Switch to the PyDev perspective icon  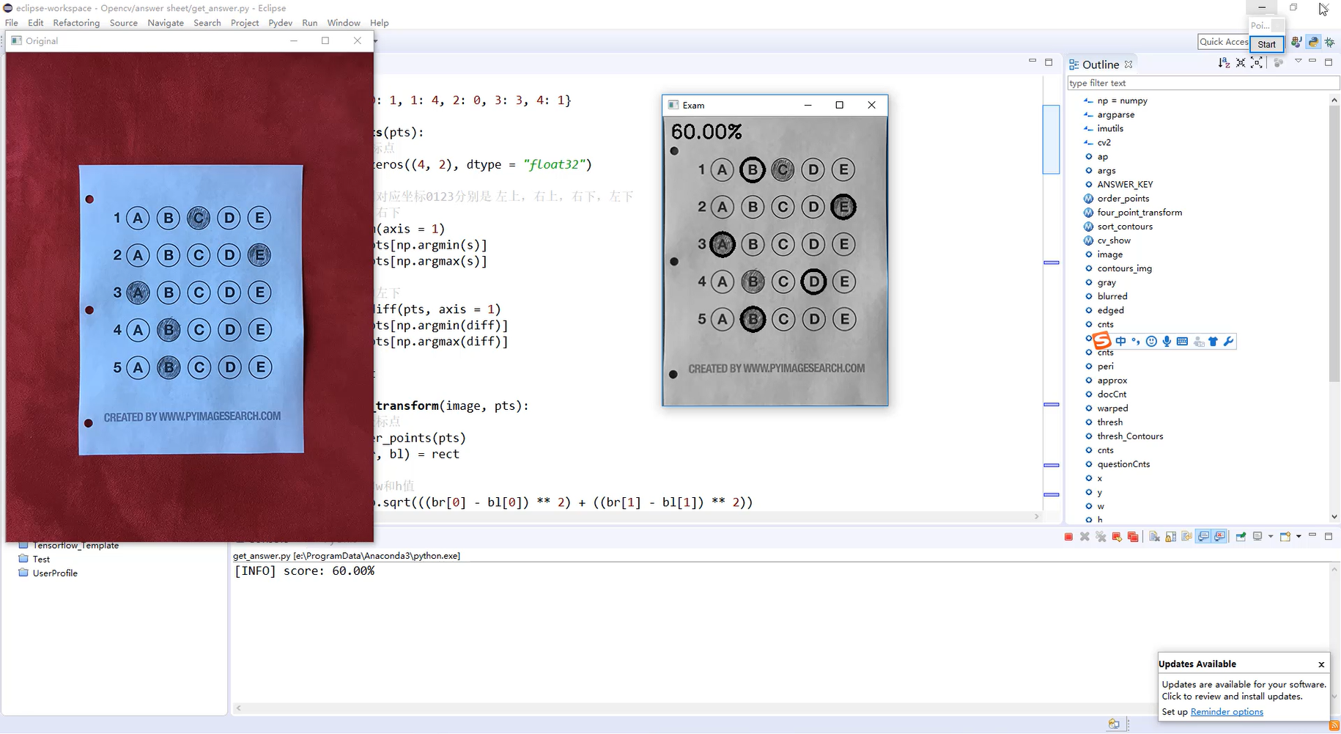[x=1313, y=42]
